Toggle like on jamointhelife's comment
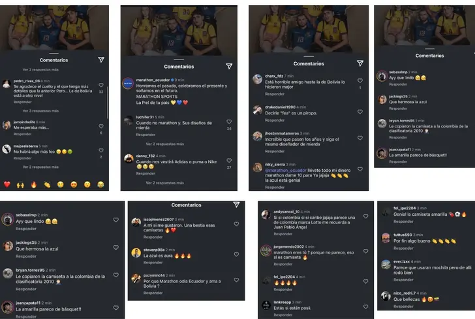 tap(101, 126)
